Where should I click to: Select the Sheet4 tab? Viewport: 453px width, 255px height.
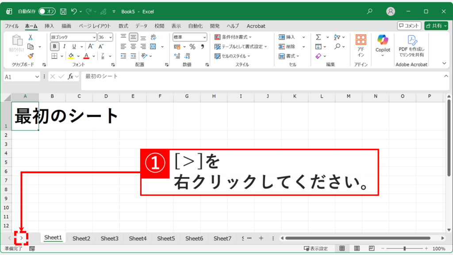[x=137, y=238]
